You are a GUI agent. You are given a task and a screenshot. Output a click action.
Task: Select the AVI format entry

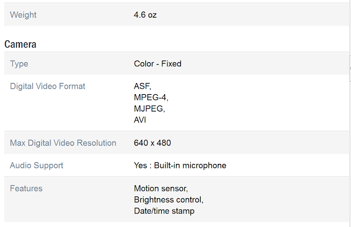[x=140, y=120]
